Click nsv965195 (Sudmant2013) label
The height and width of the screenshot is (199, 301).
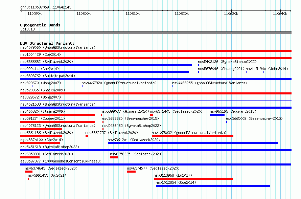[233, 111]
